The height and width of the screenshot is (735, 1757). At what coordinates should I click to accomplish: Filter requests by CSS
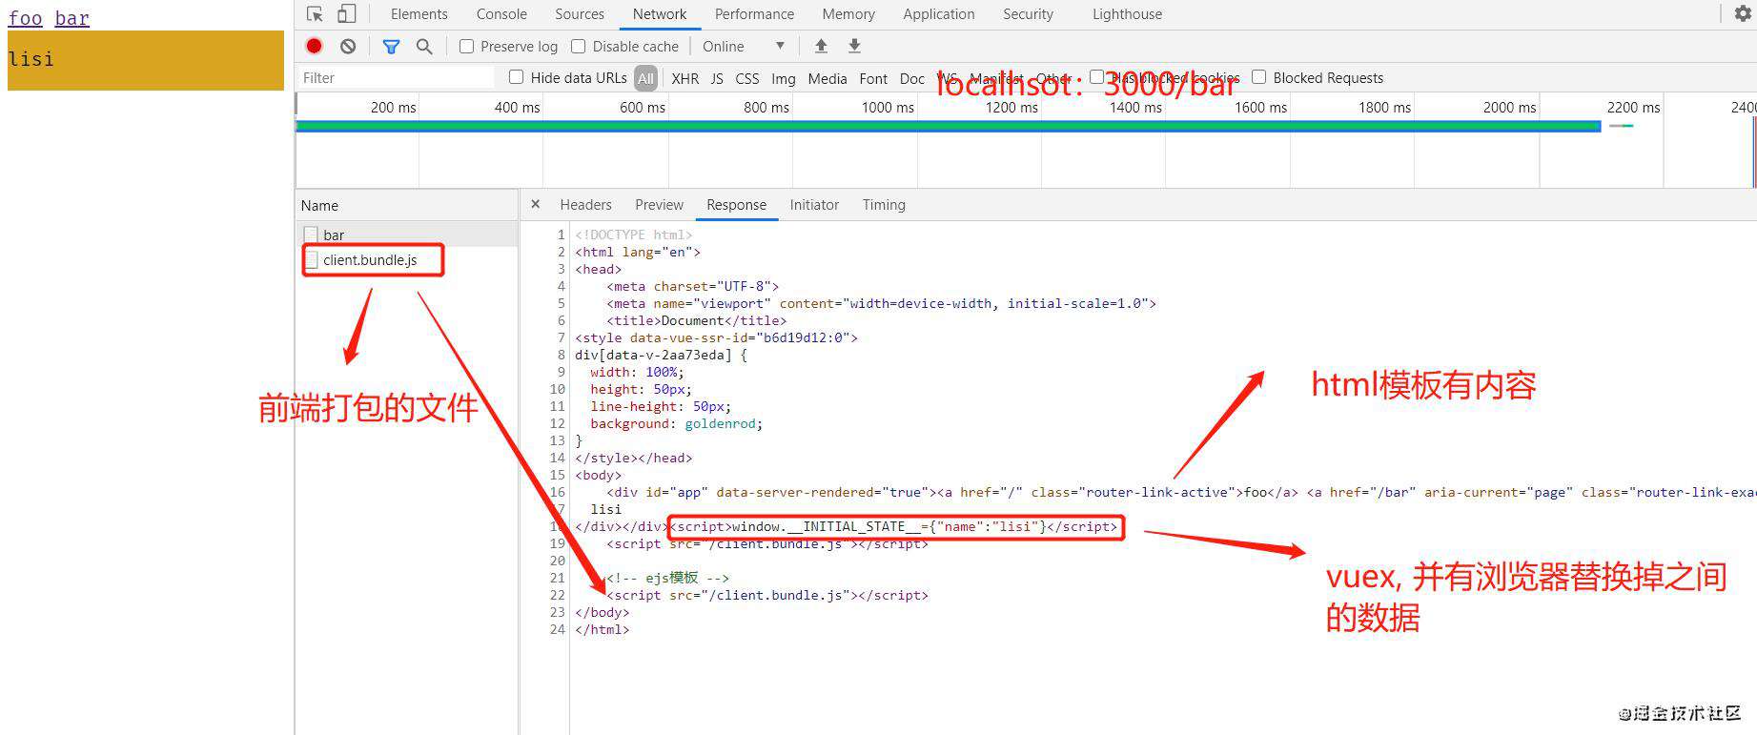click(x=747, y=78)
